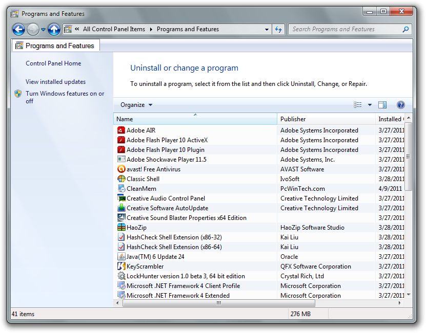Select the Programs and Features tab

coord(56,46)
